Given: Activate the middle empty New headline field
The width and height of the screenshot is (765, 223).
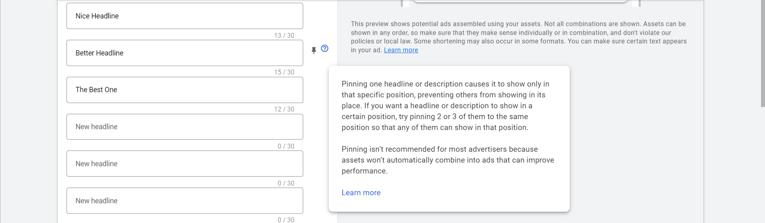Looking at the screenshot, I should pos(185,164).
